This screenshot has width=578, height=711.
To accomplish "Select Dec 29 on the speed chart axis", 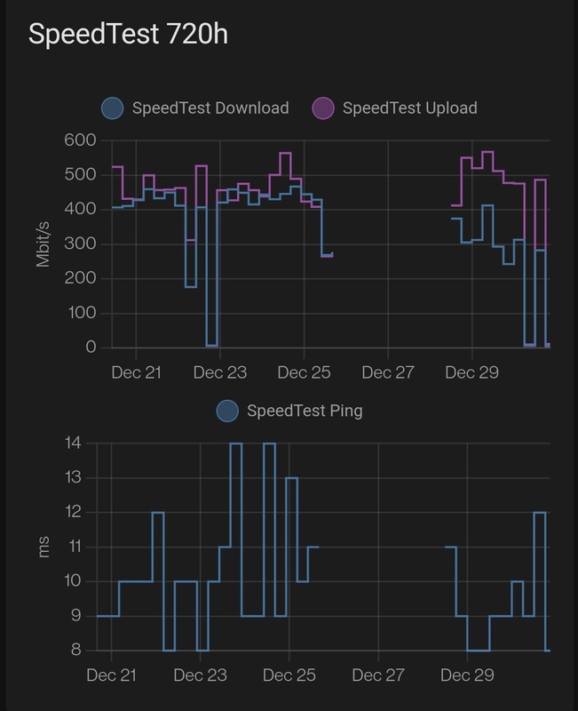I will pos(471,372).
